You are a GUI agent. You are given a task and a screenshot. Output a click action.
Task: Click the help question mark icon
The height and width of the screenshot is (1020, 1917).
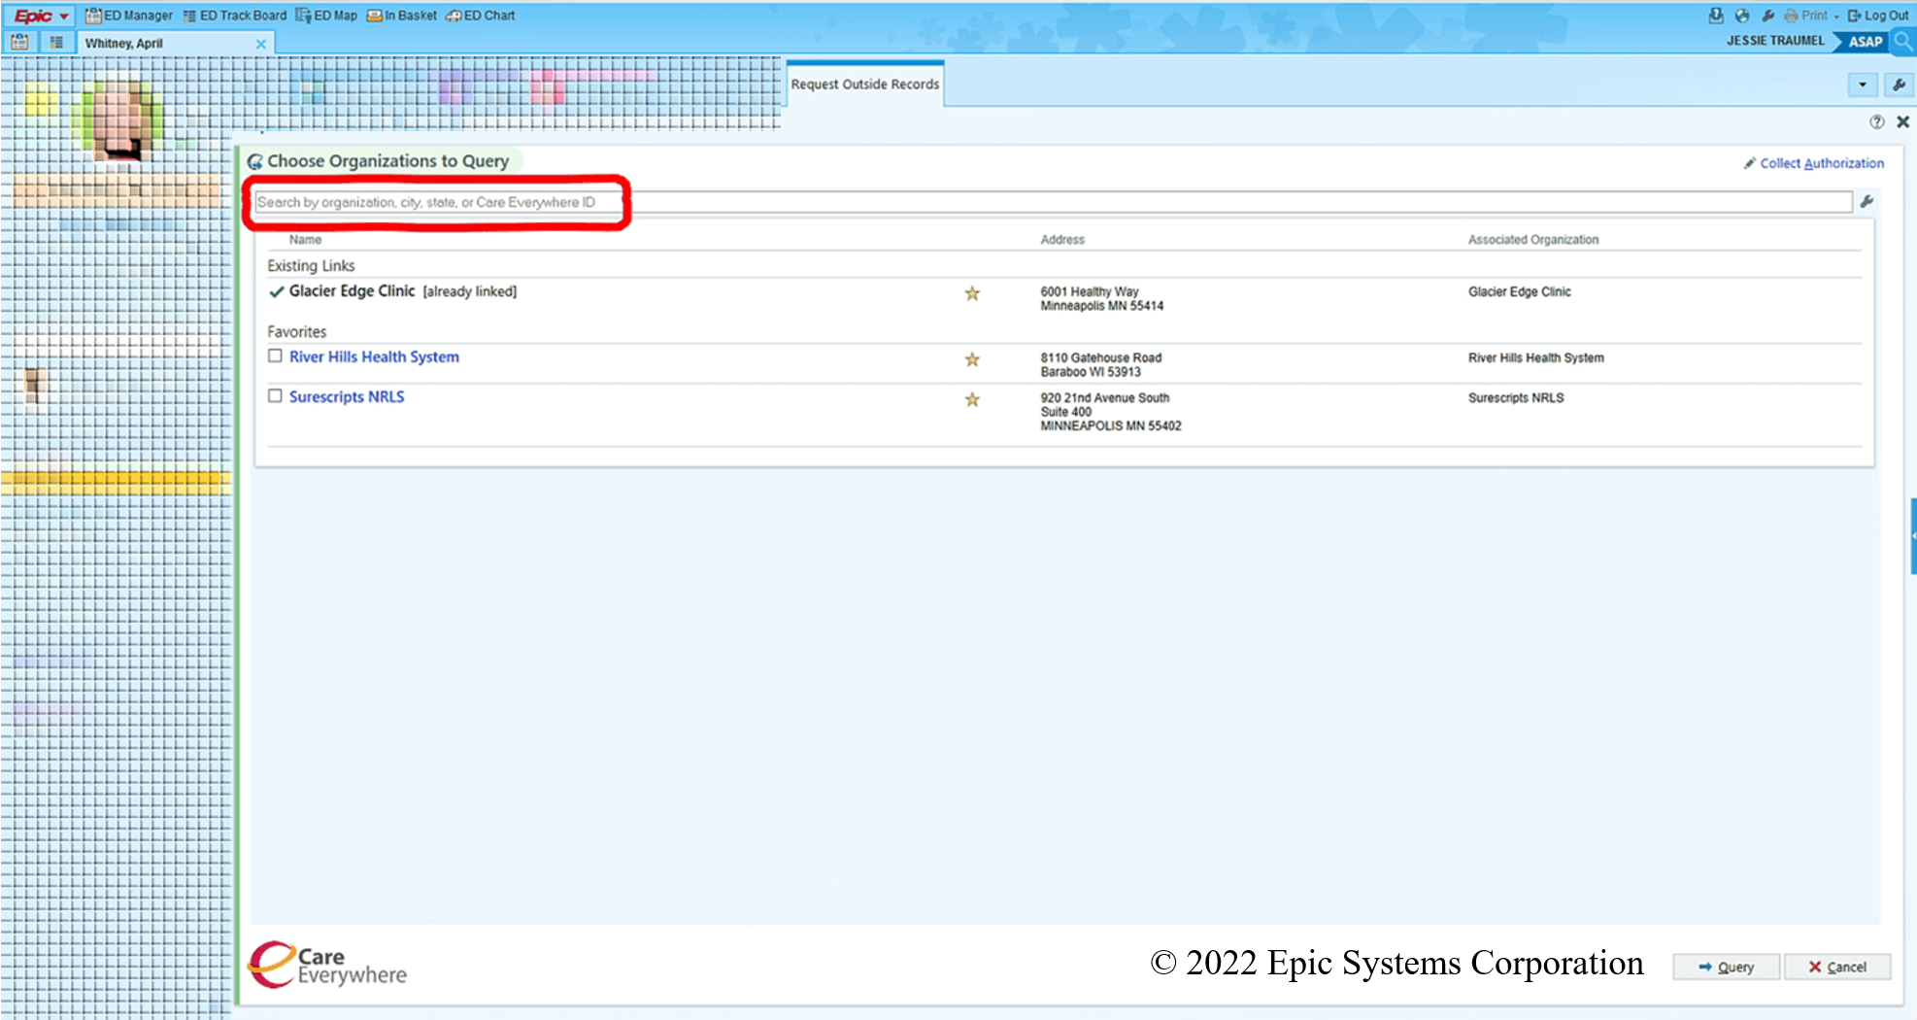(x=1876, y=122)
